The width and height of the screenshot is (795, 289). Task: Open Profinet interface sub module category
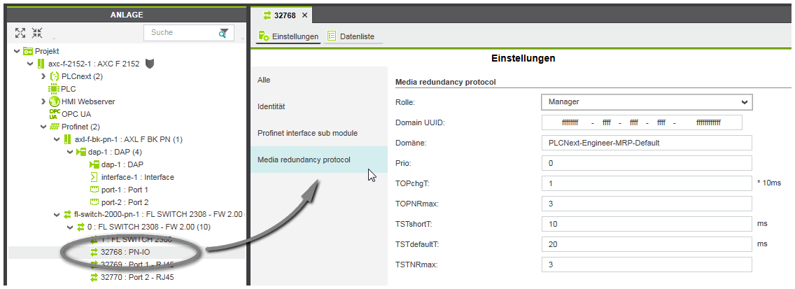307,133
